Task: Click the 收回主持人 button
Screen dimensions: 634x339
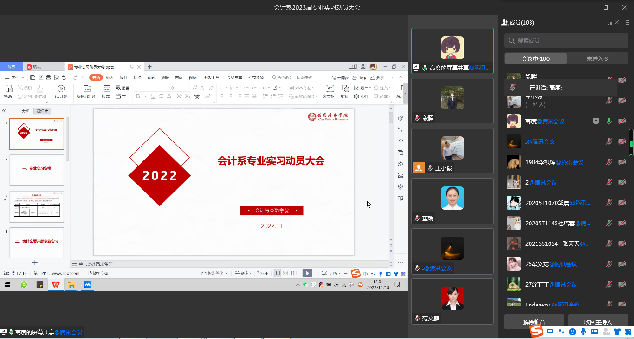Action: (598, 322)
